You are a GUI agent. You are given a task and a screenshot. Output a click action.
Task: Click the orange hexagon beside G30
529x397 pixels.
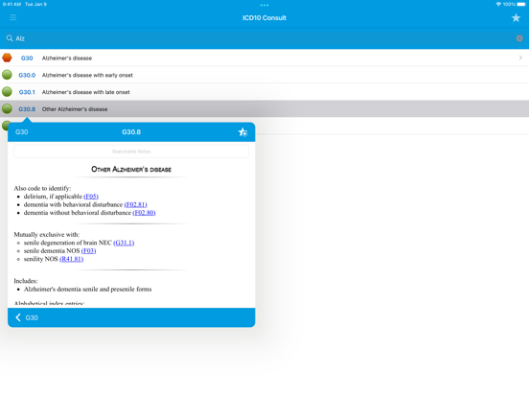pyautogui.click(x=7, y=58)
